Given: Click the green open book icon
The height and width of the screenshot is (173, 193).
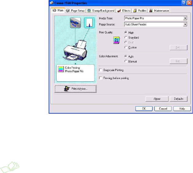Looking at the screenshot, I should 10,167.
